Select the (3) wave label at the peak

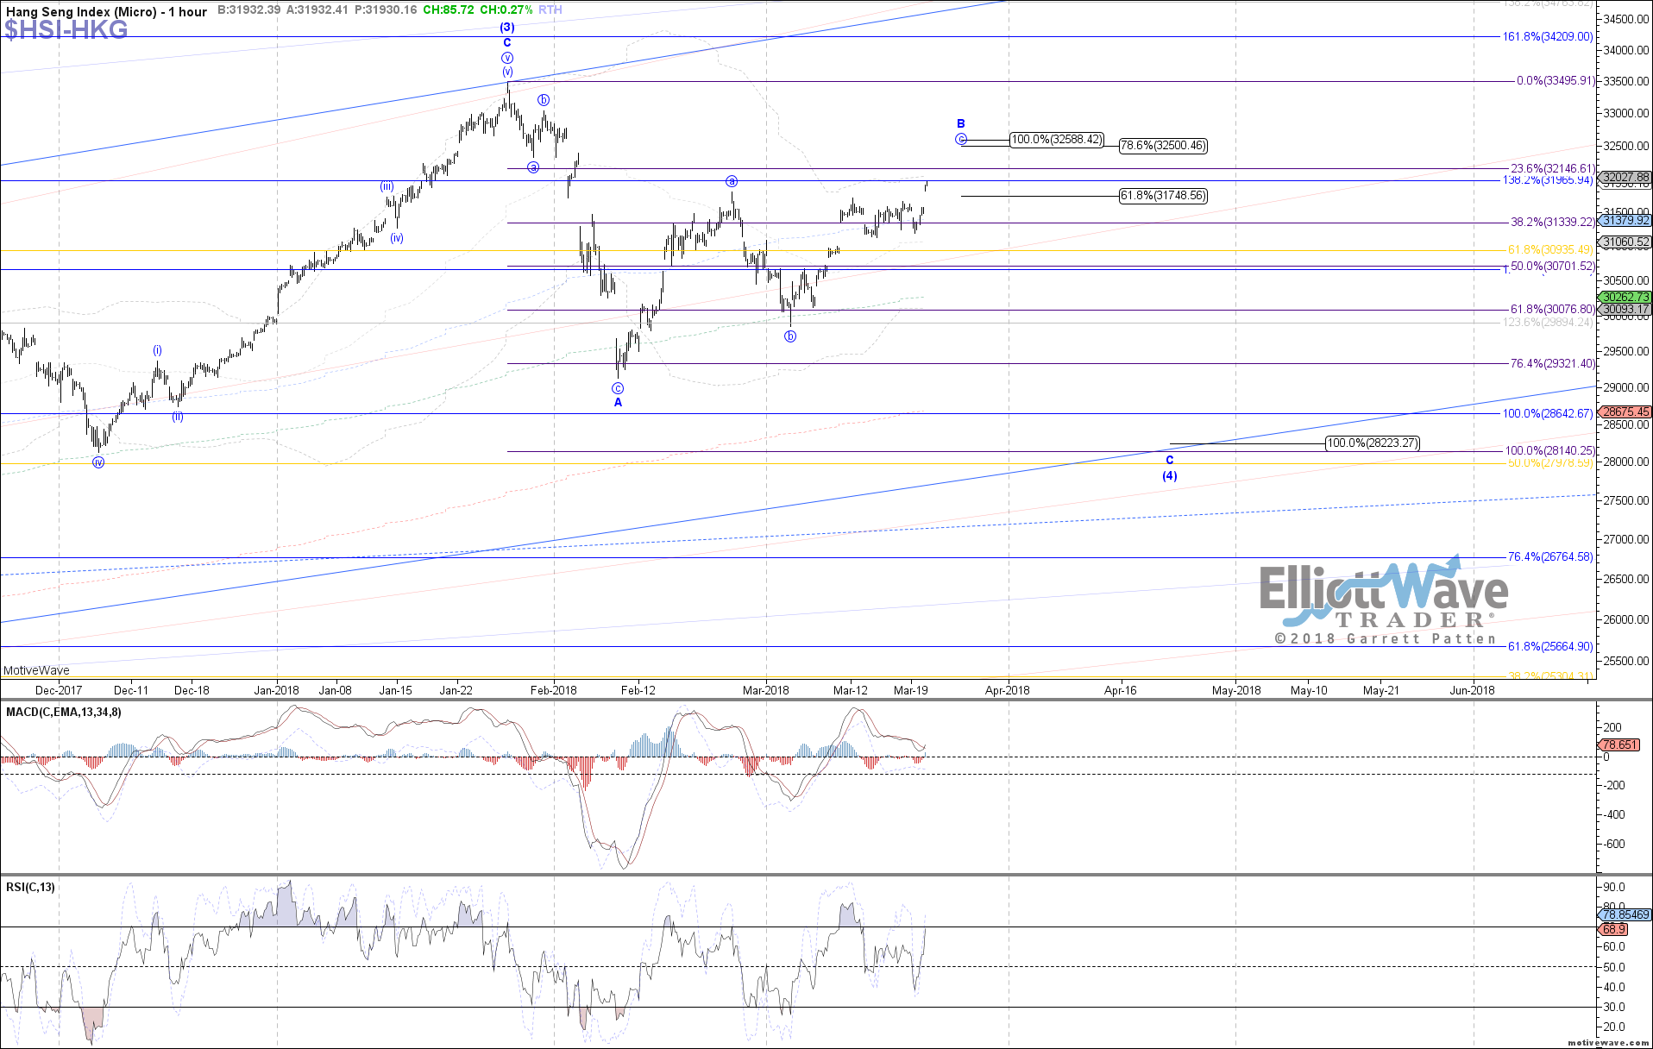(507, 27)
